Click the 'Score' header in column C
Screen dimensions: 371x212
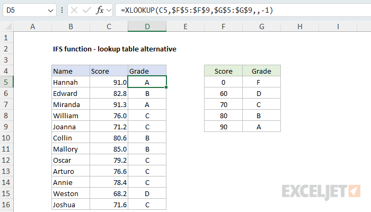tap(109, 71)
